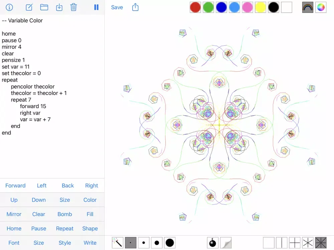Screen dimensions: 334x250
Task: Tap the download arrow icon
Action: coord(59,7)
